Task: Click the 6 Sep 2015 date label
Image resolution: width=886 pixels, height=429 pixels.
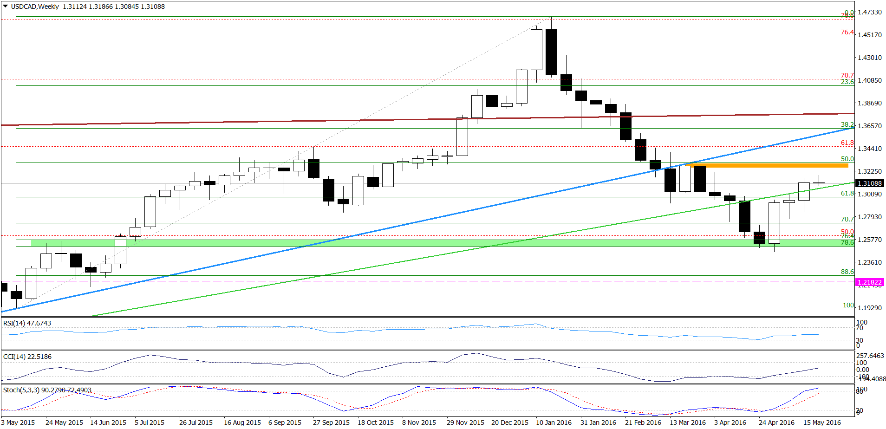Action: point(285,422)
